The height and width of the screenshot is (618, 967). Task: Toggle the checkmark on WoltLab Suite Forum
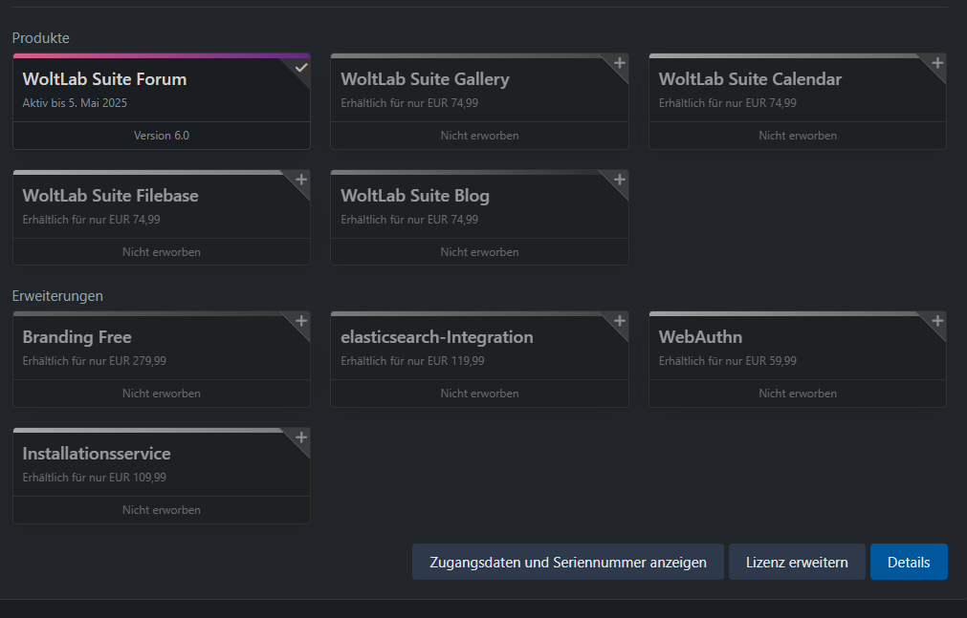pyautogui.click(x=300, y=68)
